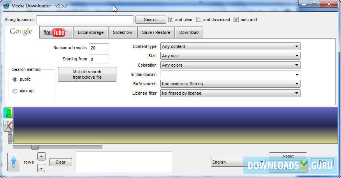341x178 pixels.
Task: Open the 'In this domain' combo box
Action: pos(230,74)
